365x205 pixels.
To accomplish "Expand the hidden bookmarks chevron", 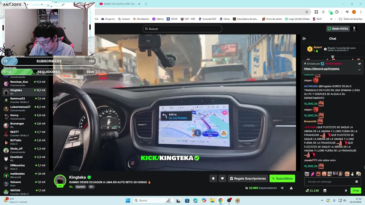I will coord(331,19).
